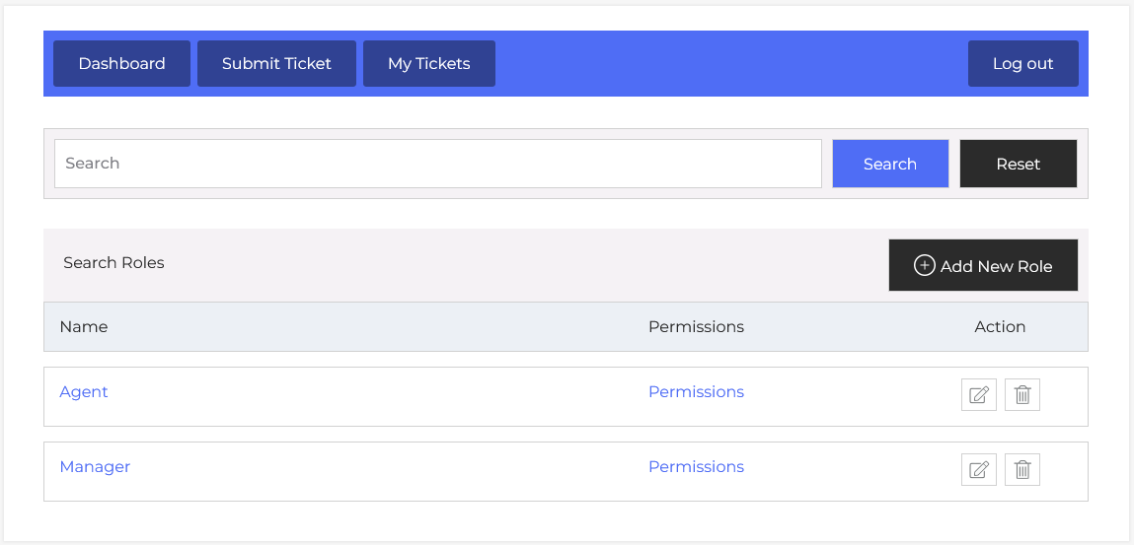
Task: Open the Dashboard page
Action: [121, 64]
